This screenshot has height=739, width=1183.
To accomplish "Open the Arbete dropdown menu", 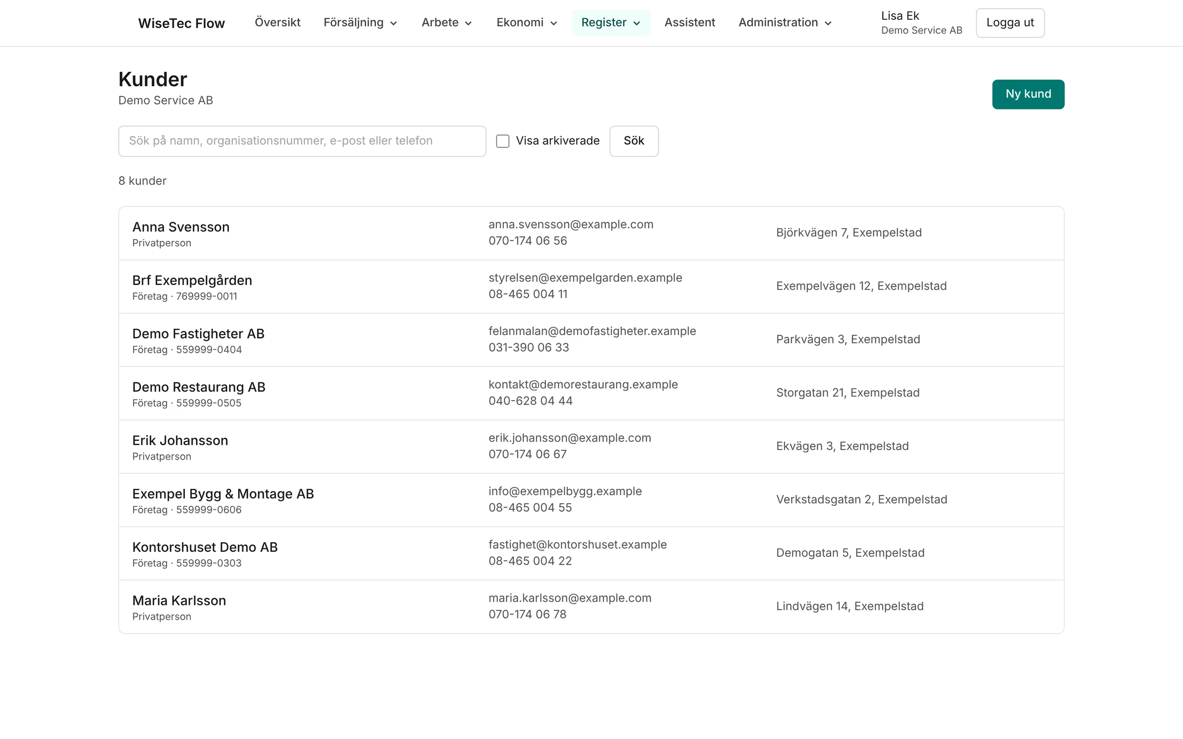I will 447,23.
